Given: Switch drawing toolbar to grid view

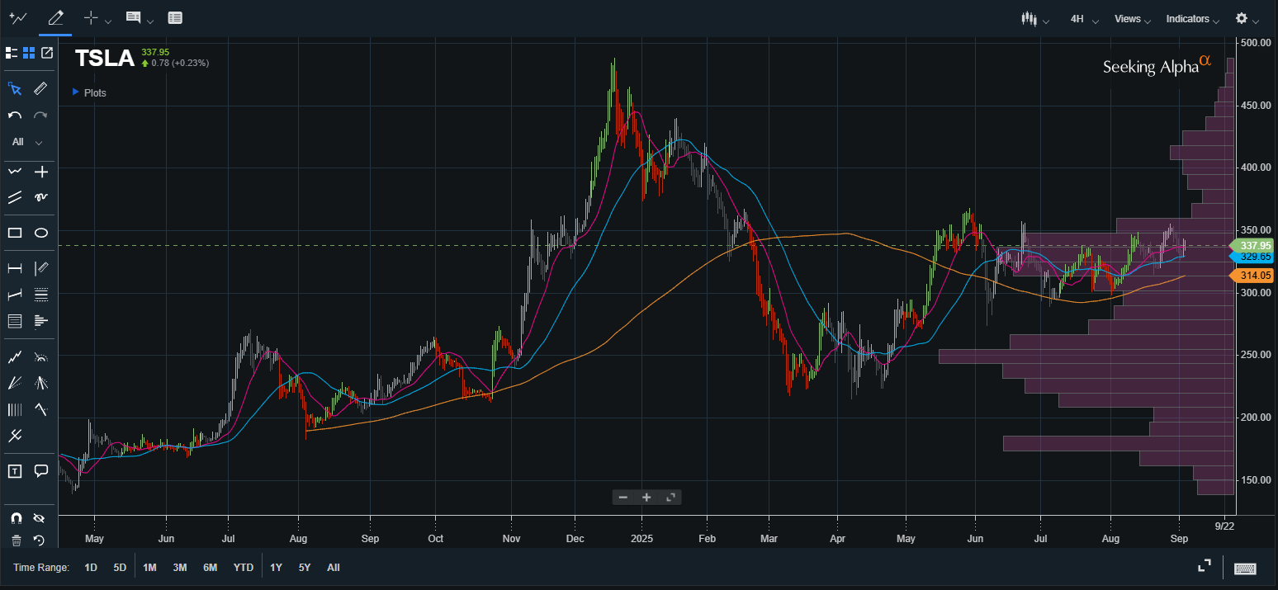Looking at the screenshot, I should [29, 53].
